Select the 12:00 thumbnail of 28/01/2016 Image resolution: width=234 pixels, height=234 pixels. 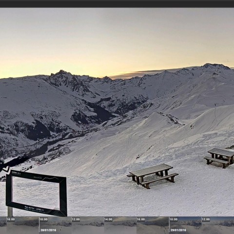point(88,225)
